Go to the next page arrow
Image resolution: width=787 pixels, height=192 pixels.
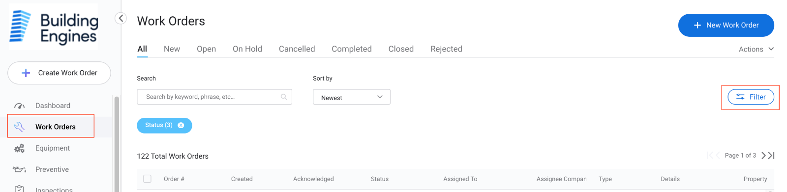(x=763, y=155)
